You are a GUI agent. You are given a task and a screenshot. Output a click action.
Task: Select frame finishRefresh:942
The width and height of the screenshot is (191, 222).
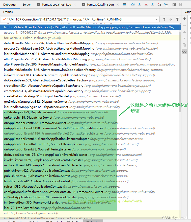(89, 181)
